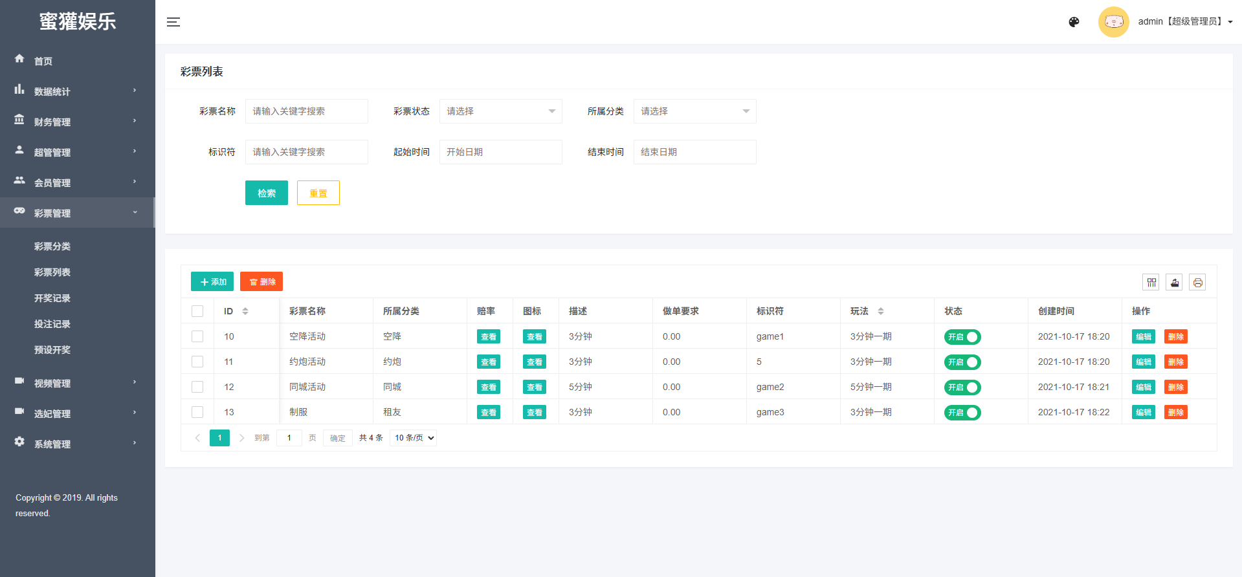The image size is (1242, 577).
Task: Check the box for row ID 12
Action: (x=197, y=387)
